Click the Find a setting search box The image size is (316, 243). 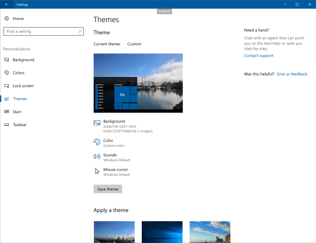tap(42, 31)
